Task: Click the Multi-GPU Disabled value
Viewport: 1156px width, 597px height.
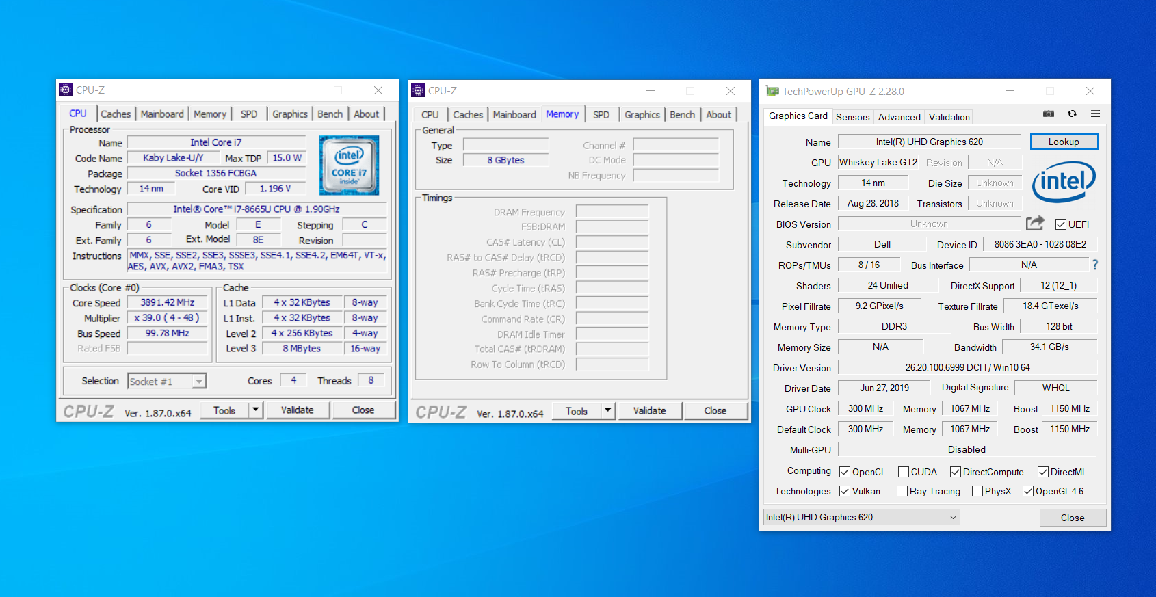Action: click(x=967, y=449)
